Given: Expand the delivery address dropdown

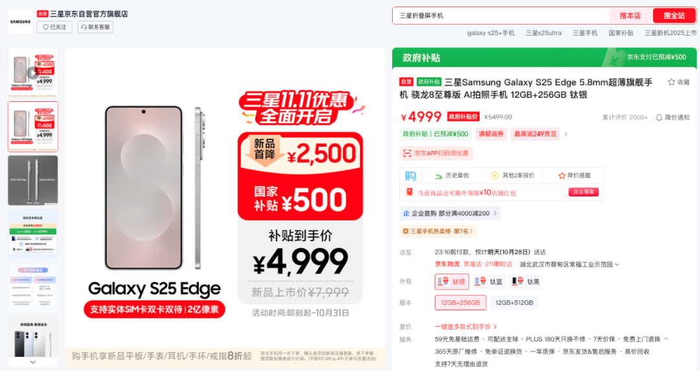Looking at the screenshot, I should pos(617,265).
